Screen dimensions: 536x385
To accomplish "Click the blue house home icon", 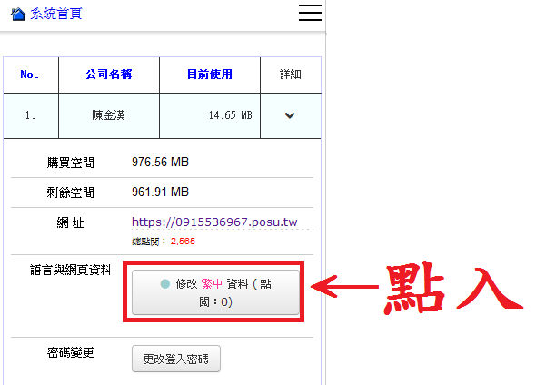I will click(18, 14).
